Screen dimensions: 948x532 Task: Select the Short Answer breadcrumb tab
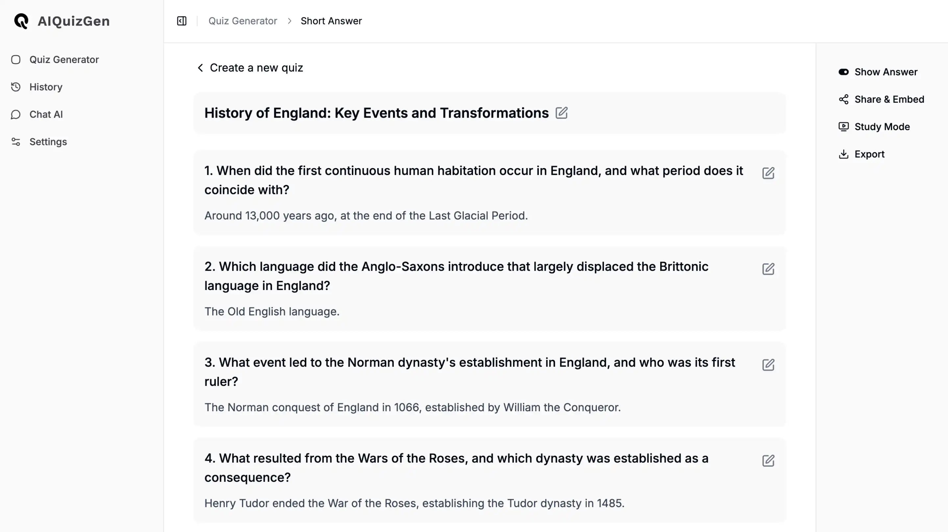[x=331, y=21]
